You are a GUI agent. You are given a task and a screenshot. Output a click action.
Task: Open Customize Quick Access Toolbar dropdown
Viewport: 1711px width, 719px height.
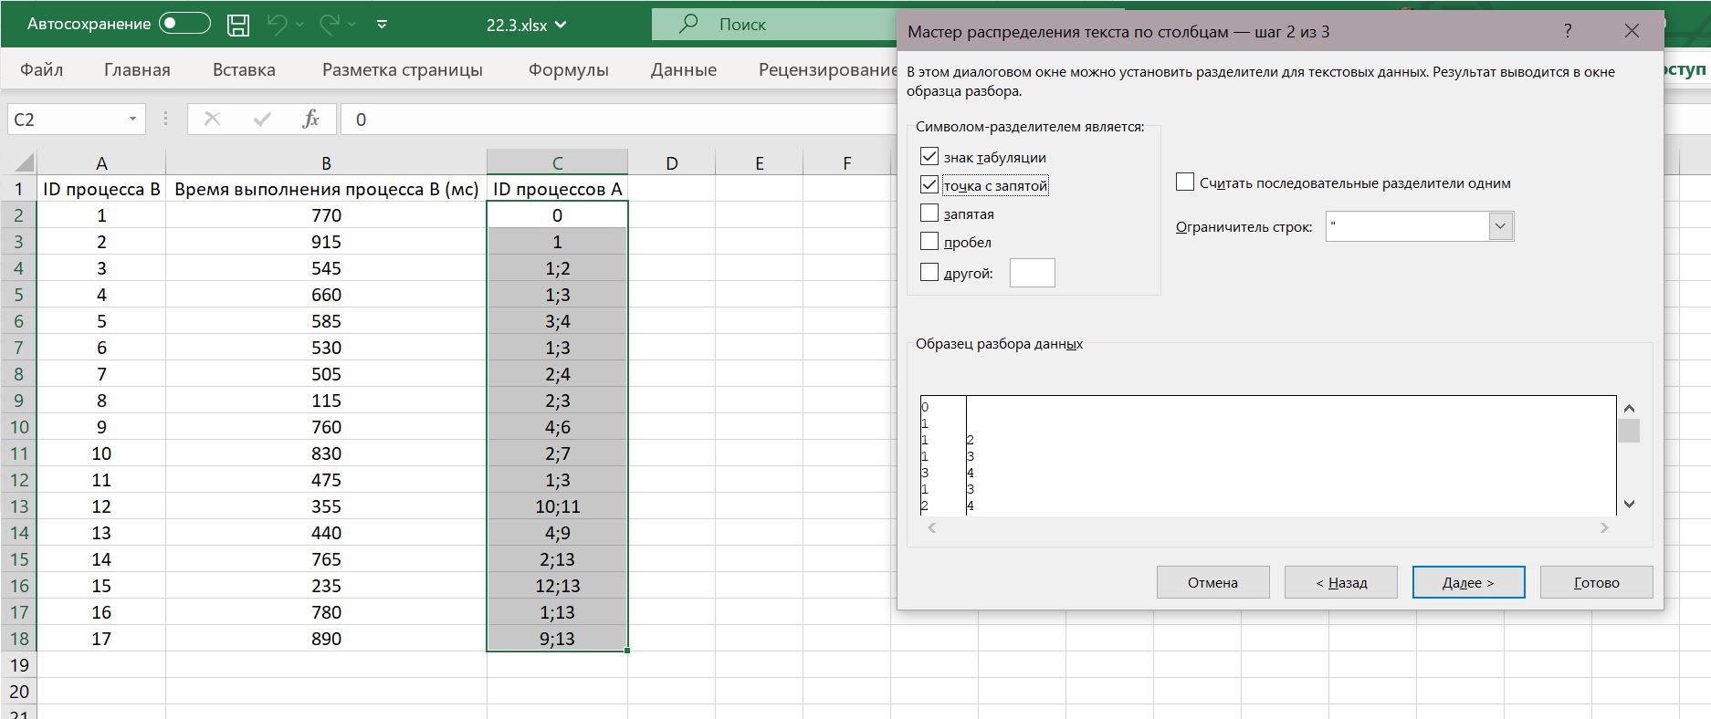point(382,25)
